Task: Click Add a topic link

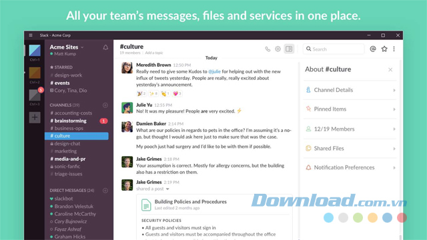Action: pos(154,53)
